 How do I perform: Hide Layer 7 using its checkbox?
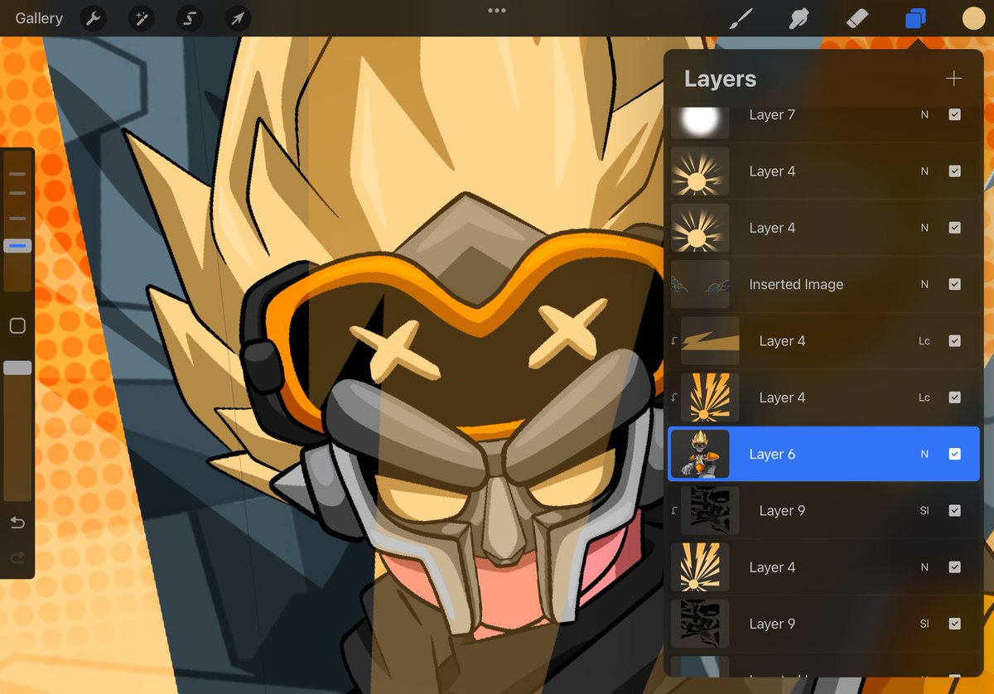954,114
